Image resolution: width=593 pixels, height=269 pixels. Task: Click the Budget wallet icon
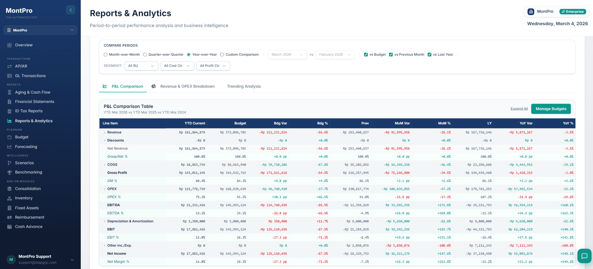9,137
